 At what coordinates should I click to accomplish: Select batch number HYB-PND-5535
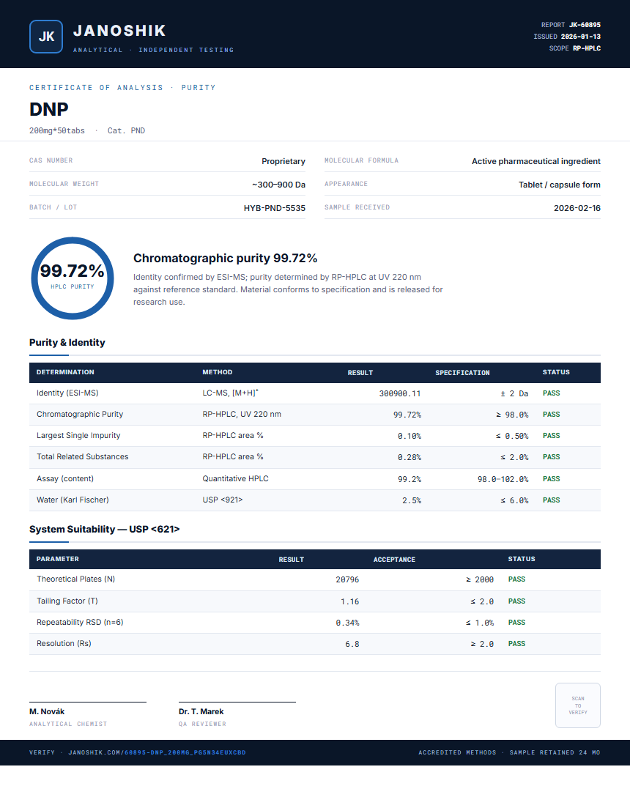tap(275, 208)
